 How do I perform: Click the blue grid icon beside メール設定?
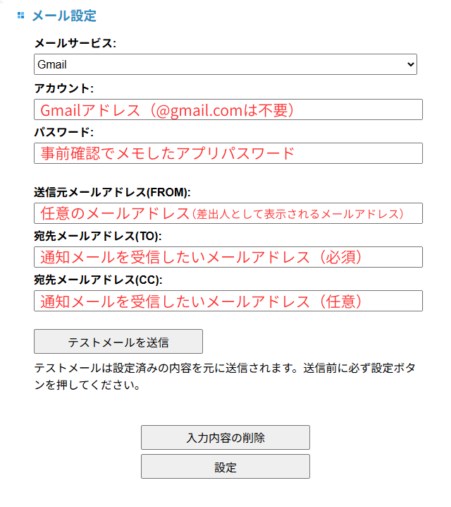click(x=21, y=15)
